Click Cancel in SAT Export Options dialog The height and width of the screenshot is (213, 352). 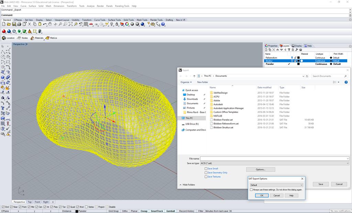[277, 195]
